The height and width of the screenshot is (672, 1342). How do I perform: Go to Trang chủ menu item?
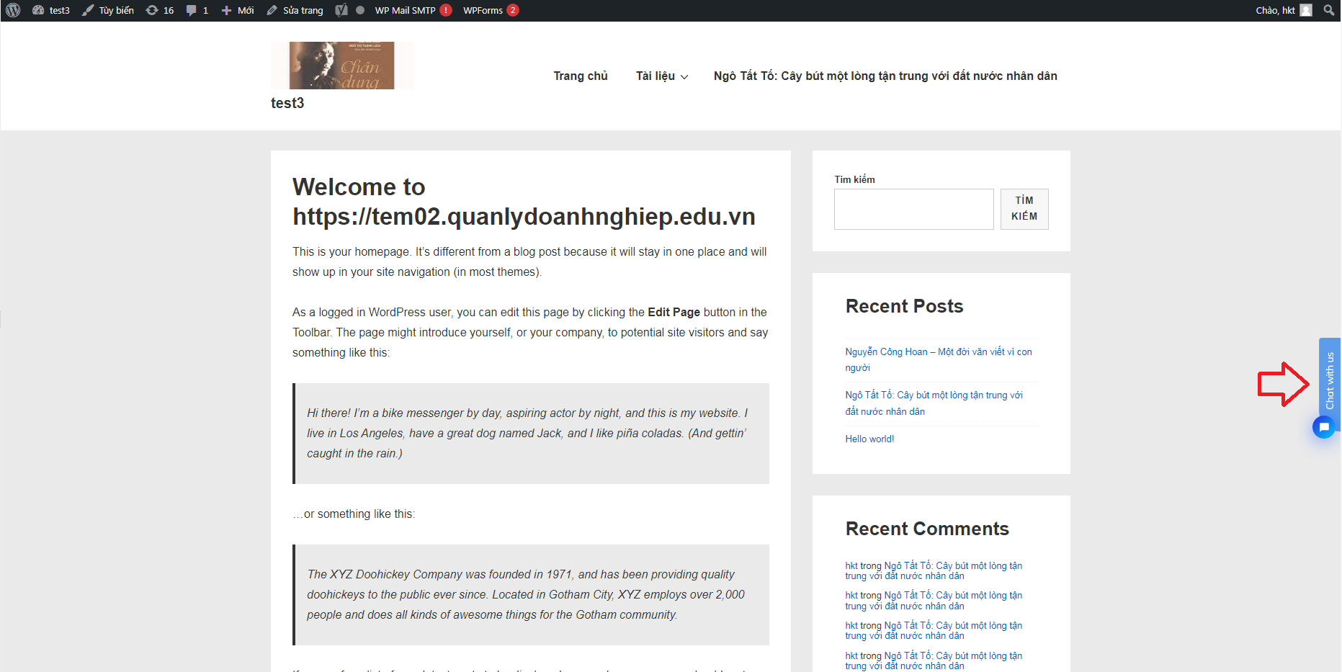coord(580,76)
